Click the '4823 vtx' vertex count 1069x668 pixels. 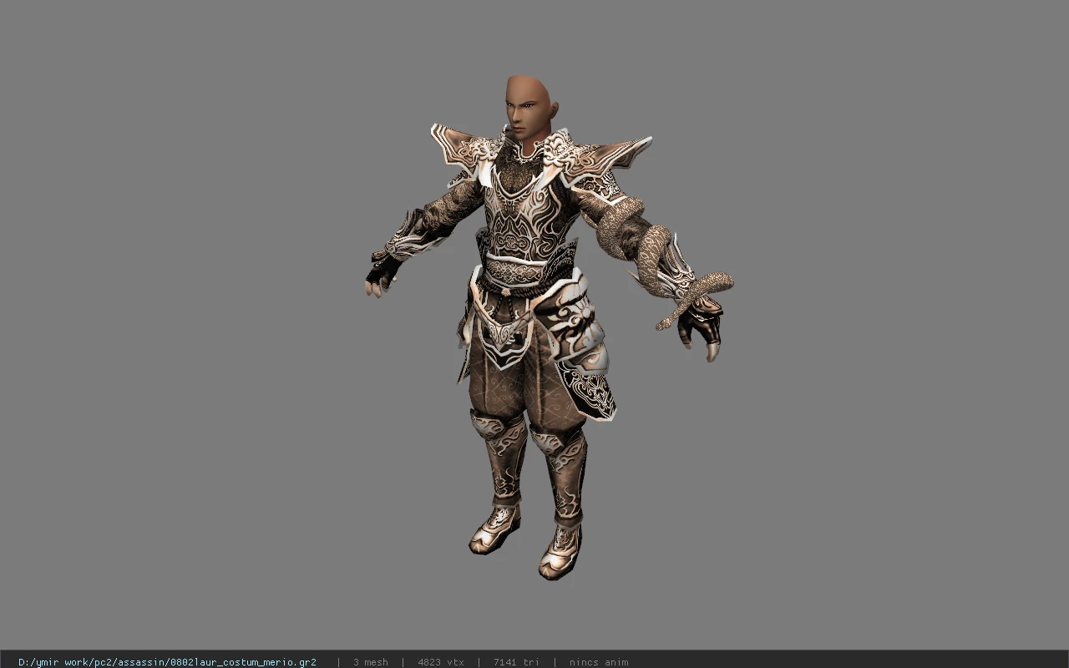coord(441,662)
